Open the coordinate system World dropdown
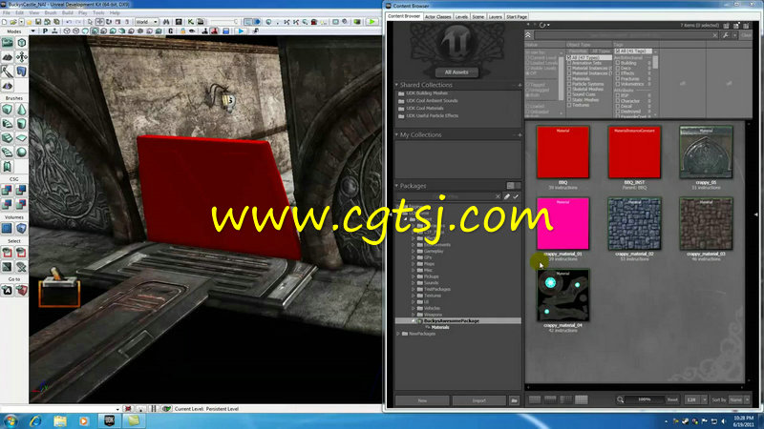This screenshot has height=429, width=764. (147, 22)
